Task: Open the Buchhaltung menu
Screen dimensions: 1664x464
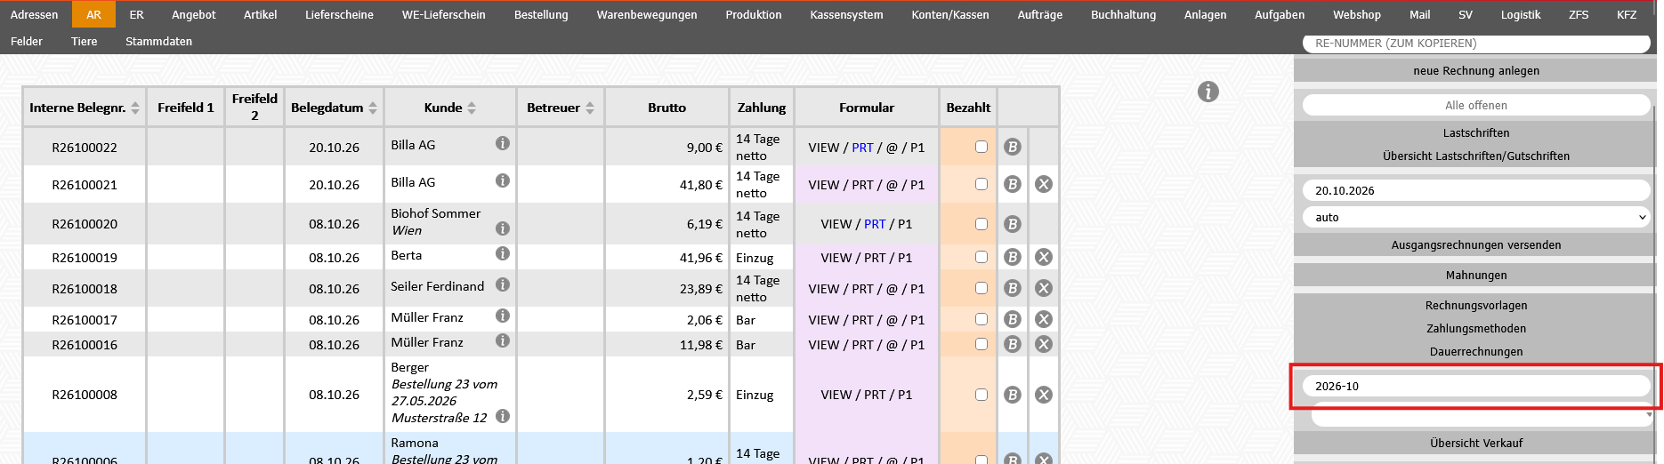Action: pos(1123,14)
